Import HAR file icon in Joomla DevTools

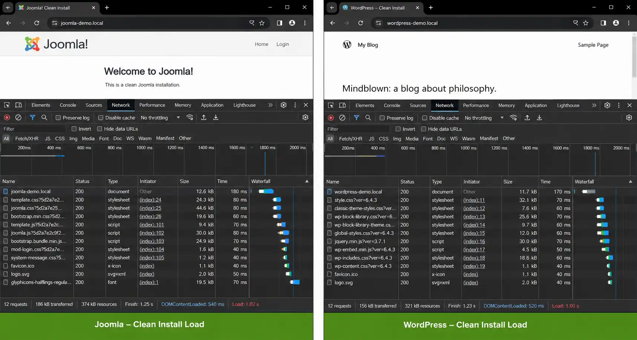pos(204,118)
